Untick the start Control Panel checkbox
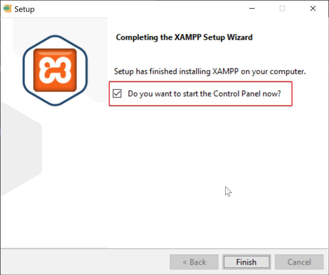329x275 pixels. [117, 94]
